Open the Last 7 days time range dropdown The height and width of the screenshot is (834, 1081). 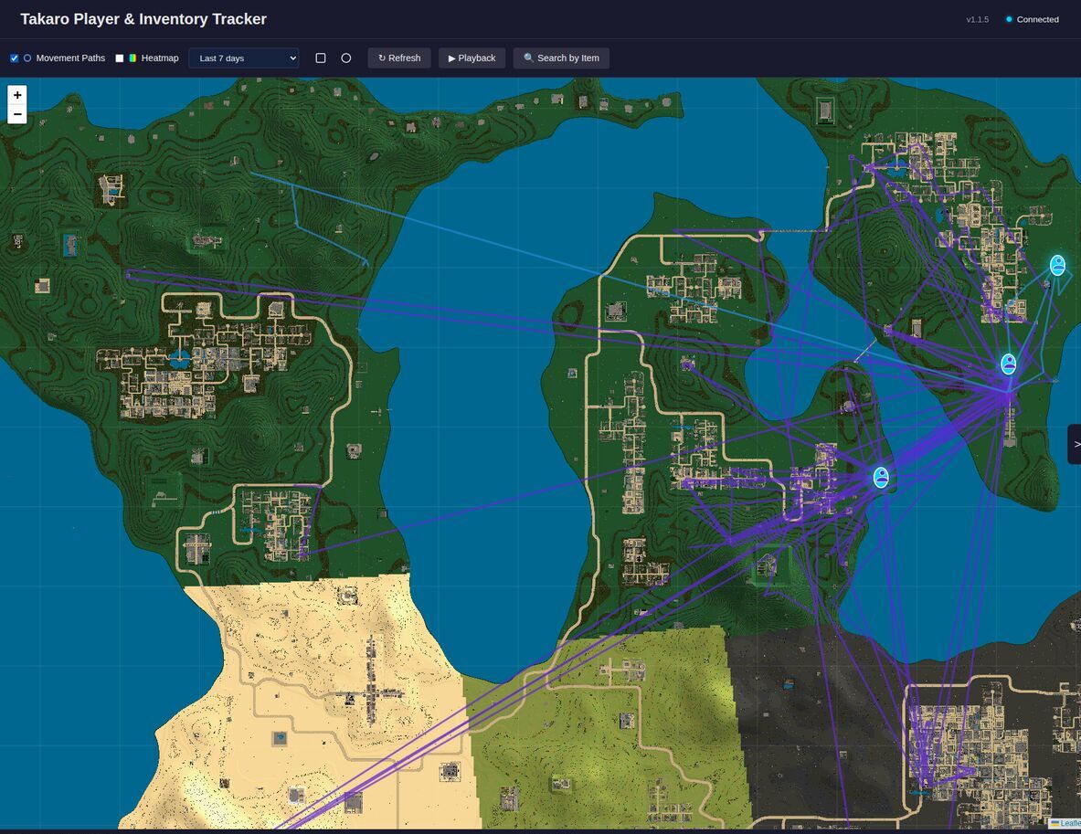(243, 58)
